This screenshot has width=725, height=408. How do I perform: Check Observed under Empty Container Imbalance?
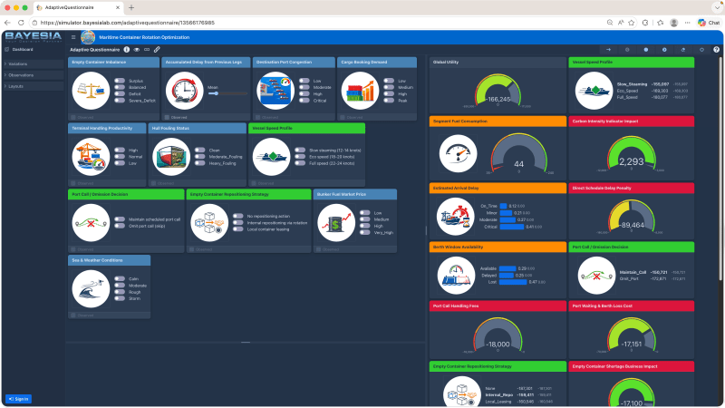(73, 118)
